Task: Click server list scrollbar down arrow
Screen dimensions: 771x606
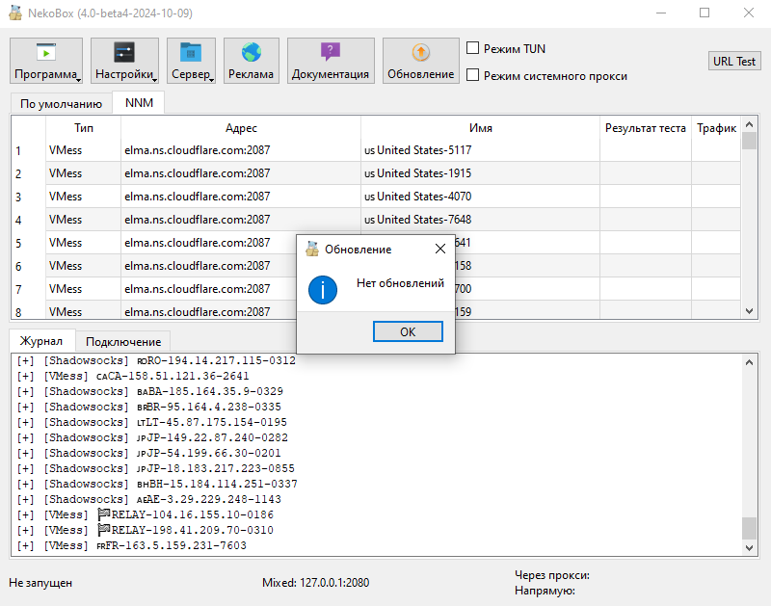Action: pyautogui.click(x=749, y=310)
